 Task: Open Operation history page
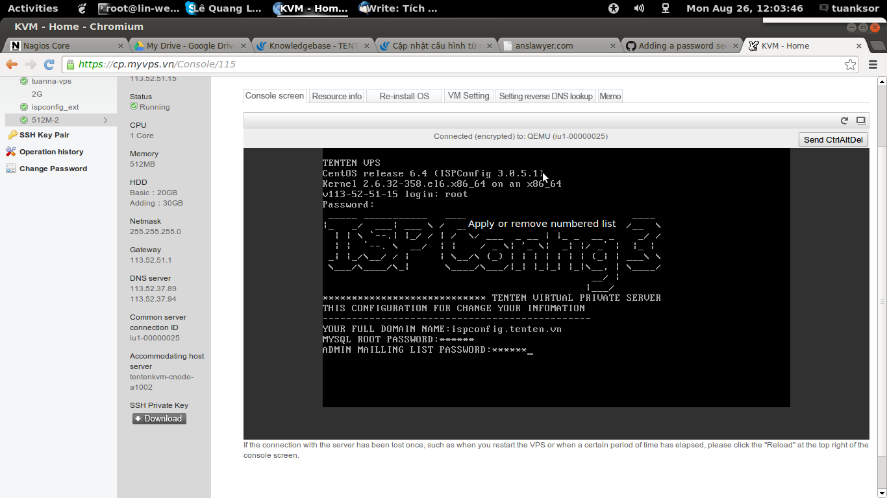[51, 152]
